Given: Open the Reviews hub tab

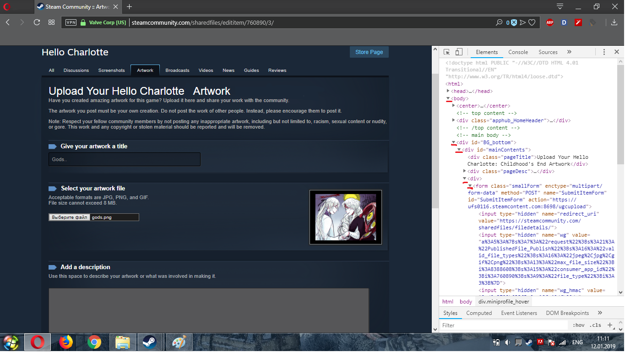Looking at the screenshot, I should tap(277, 70).
